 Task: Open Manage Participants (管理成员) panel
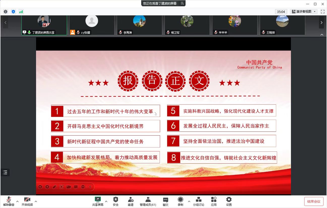(148, 201)
